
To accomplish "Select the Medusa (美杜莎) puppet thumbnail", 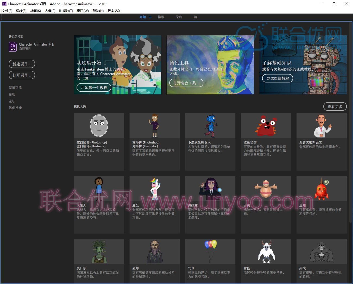I will click(99, 251).
